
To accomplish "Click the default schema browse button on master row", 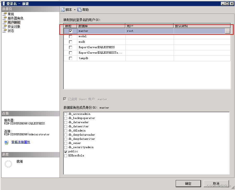I will [228, 31].
